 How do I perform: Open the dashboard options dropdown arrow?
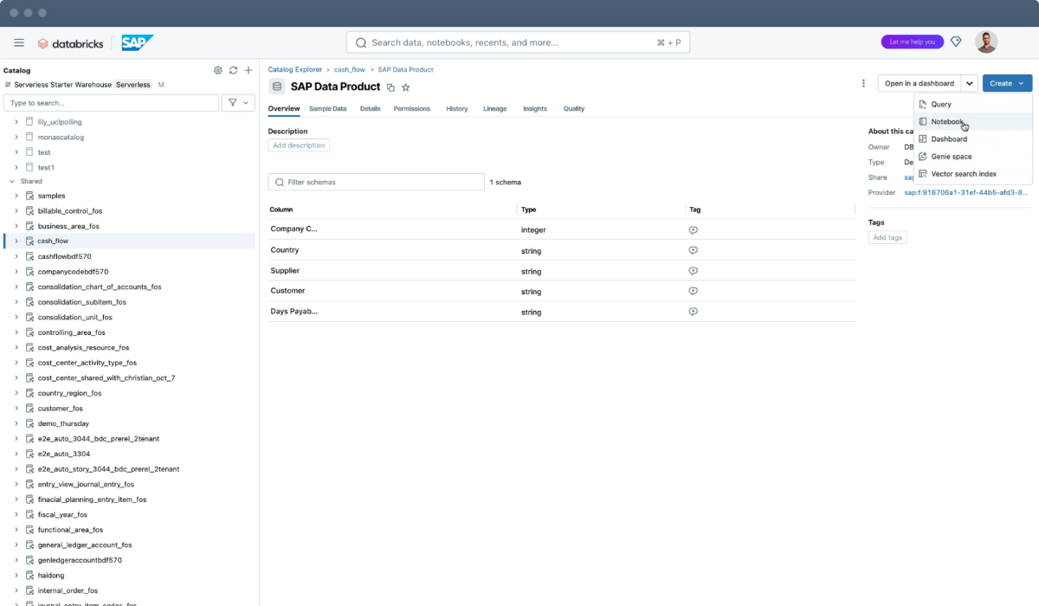coord(970,84)
